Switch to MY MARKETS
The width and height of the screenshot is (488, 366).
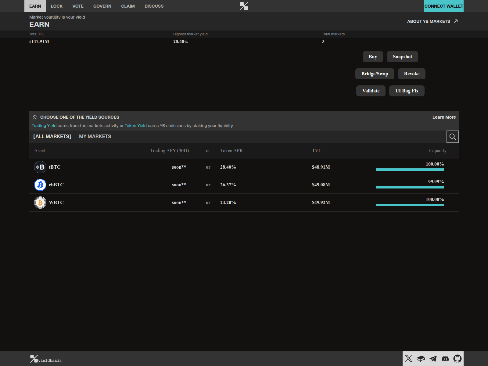(95, 136)
